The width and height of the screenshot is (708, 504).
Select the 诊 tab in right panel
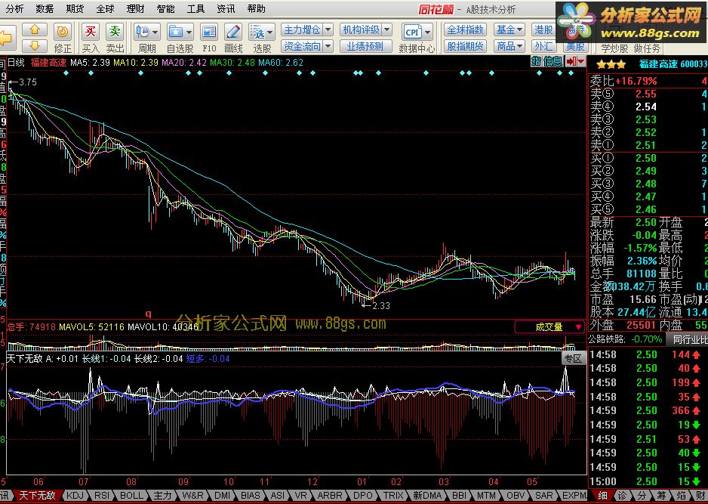click(623, 496)
